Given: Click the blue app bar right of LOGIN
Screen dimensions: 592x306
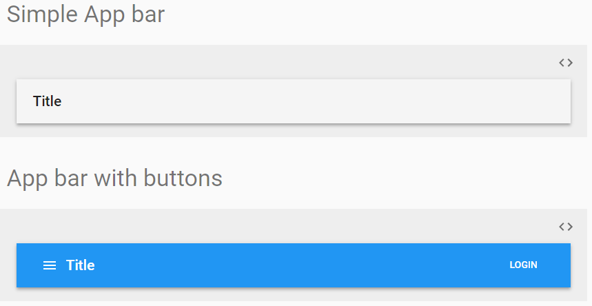Looking at the screenshot, I should click(x=555, y=265).
